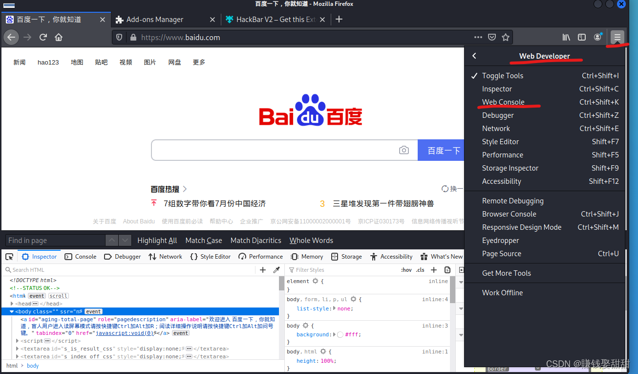Choose Page Source from the menu

tap(545, 253)
